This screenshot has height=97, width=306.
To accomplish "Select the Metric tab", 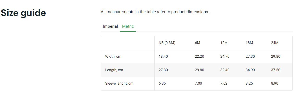I will pos(128,26).
